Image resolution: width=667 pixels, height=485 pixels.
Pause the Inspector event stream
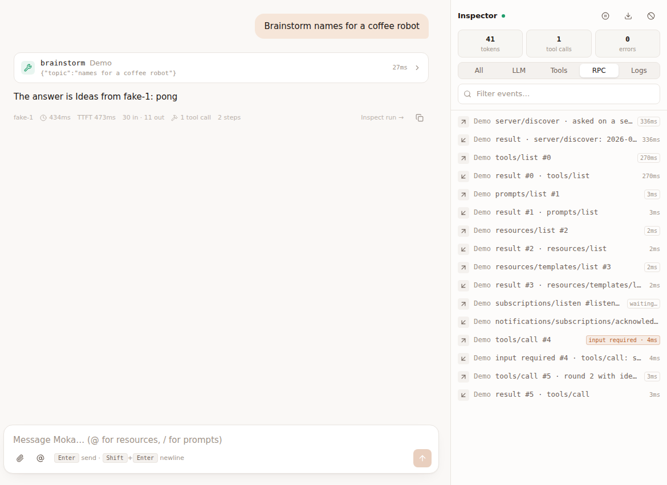605,16
